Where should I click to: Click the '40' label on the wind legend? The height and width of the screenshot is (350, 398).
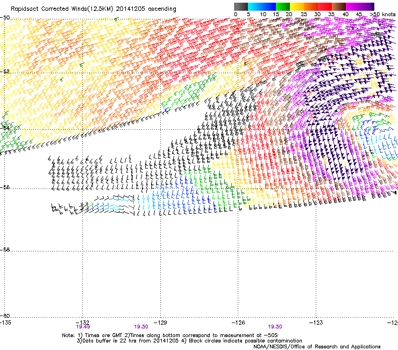(x=345, y=15)
